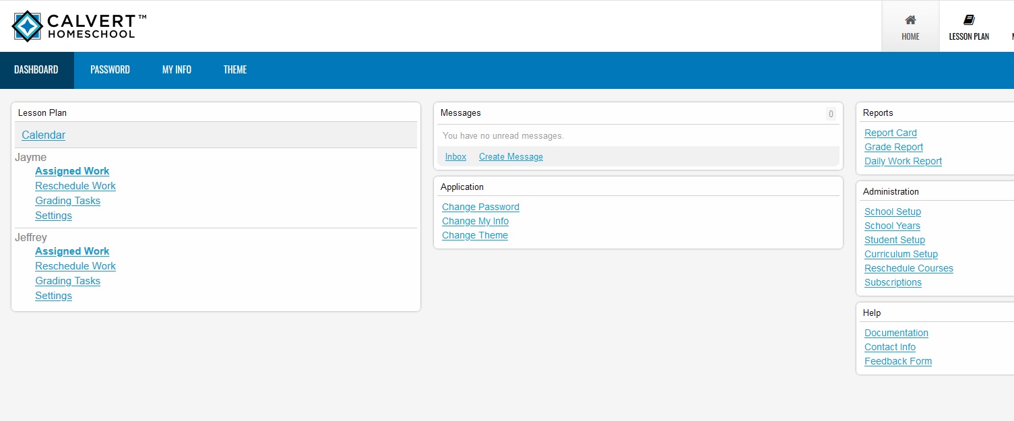Open Subscriptions under Administration

pyautogui.click(x=893, y=282)
